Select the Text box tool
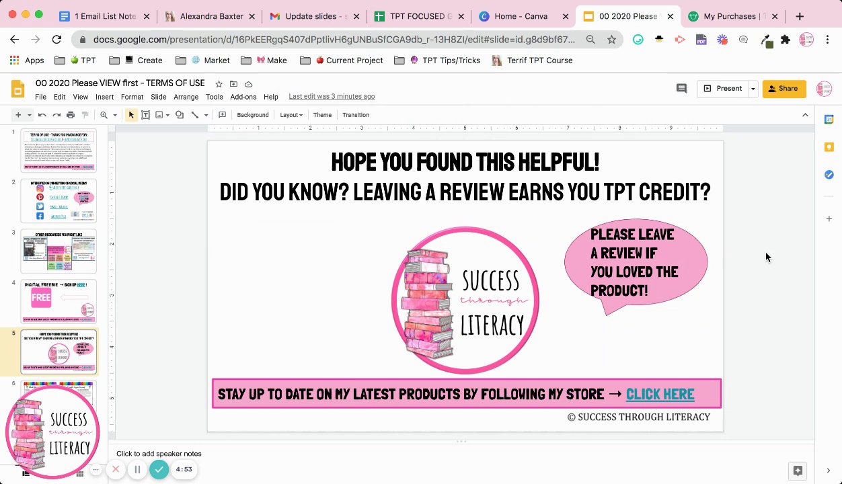Image resolution: width=842 pixels, height=484 pixels. point(145,115)
